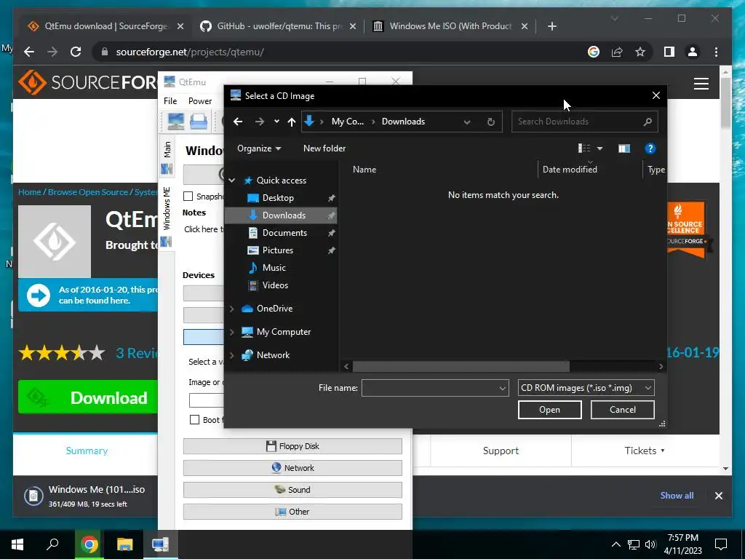
Task: Change view layout icon in dialog
Action: 584,148
